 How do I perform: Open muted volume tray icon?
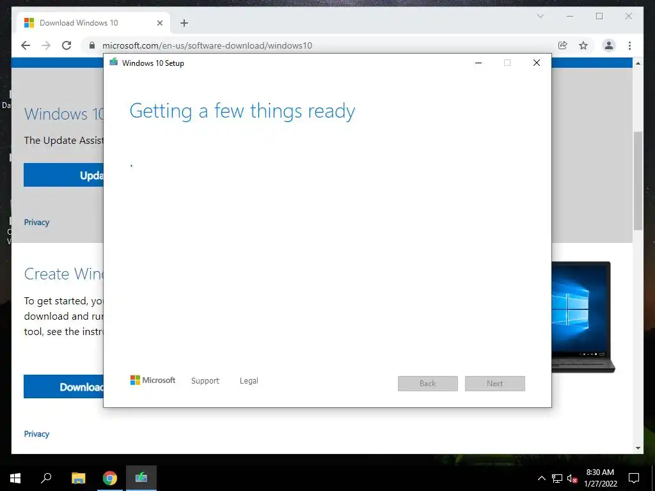[x=572, y=478]
